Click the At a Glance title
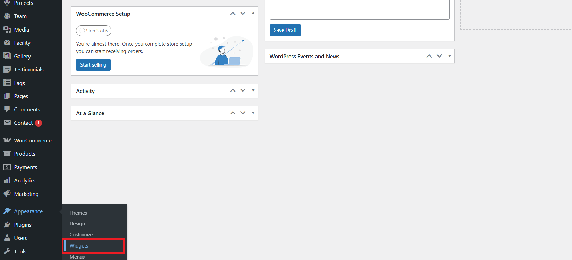This screenshot has height=260, width=572. click(x=90, y=113)
